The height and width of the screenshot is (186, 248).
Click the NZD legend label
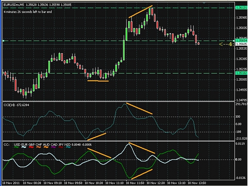pyautogui.click(x=67, y=145)
